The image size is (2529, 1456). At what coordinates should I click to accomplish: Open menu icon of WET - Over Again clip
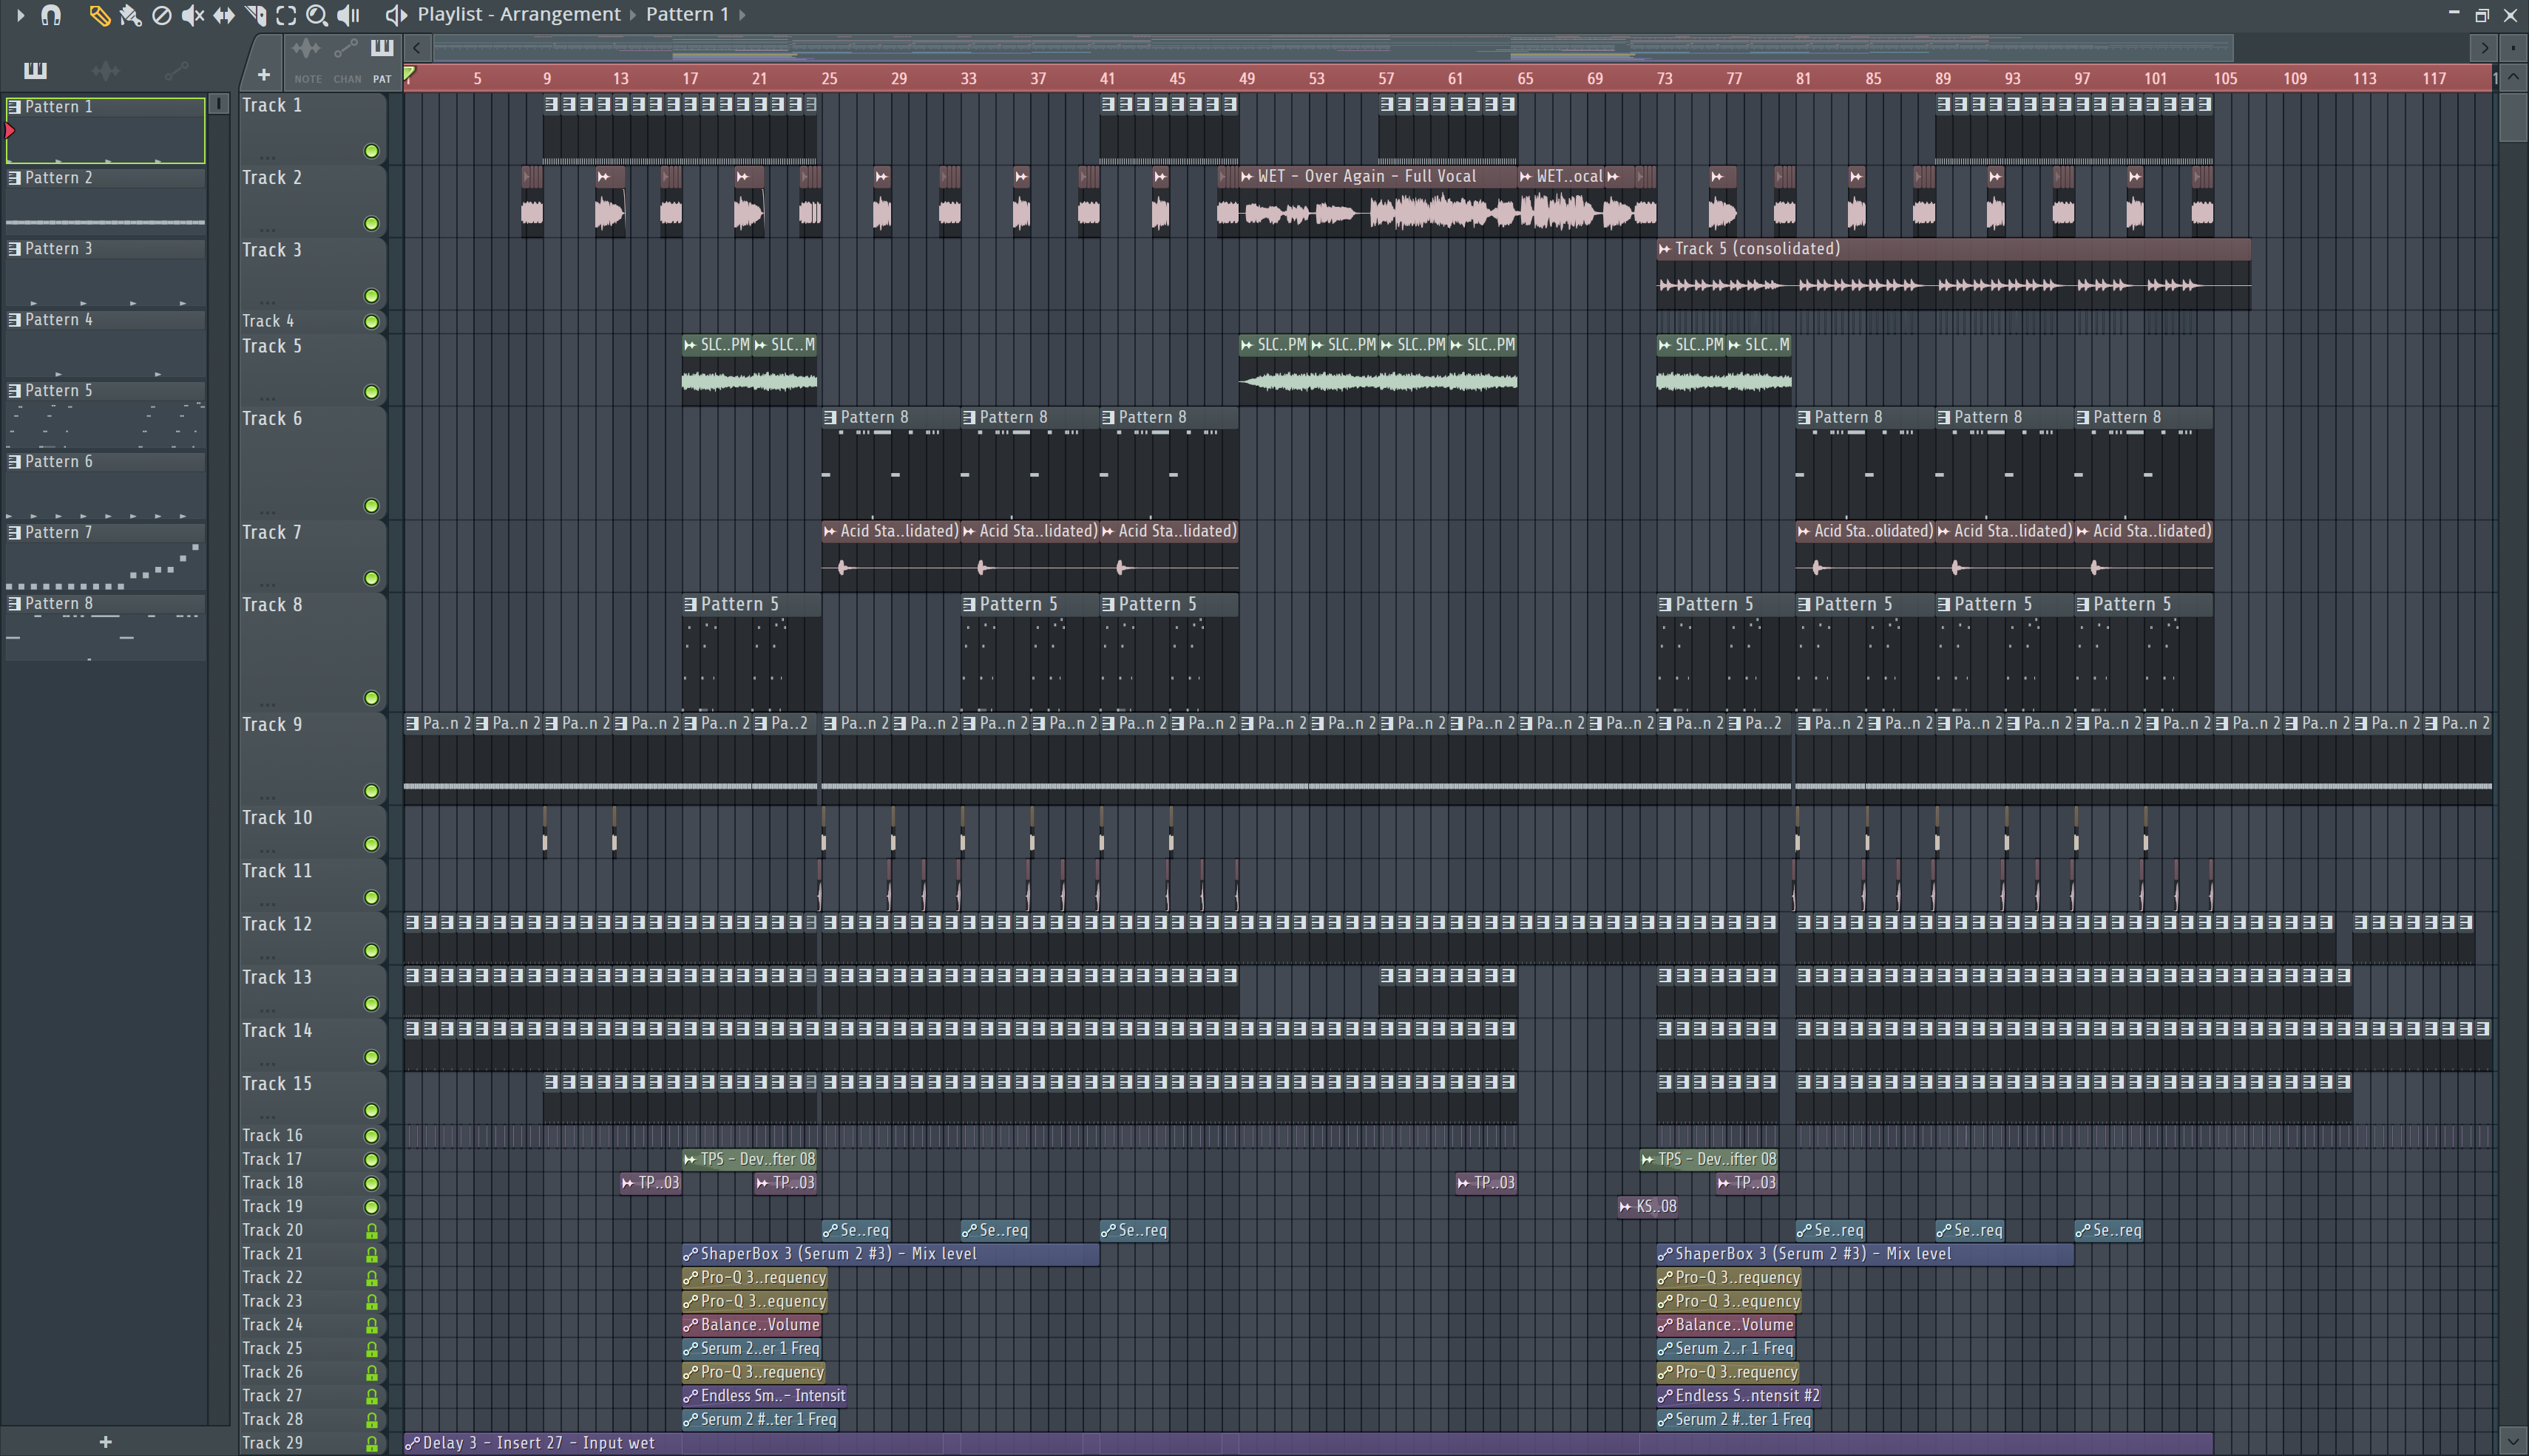coord(1247,176)
